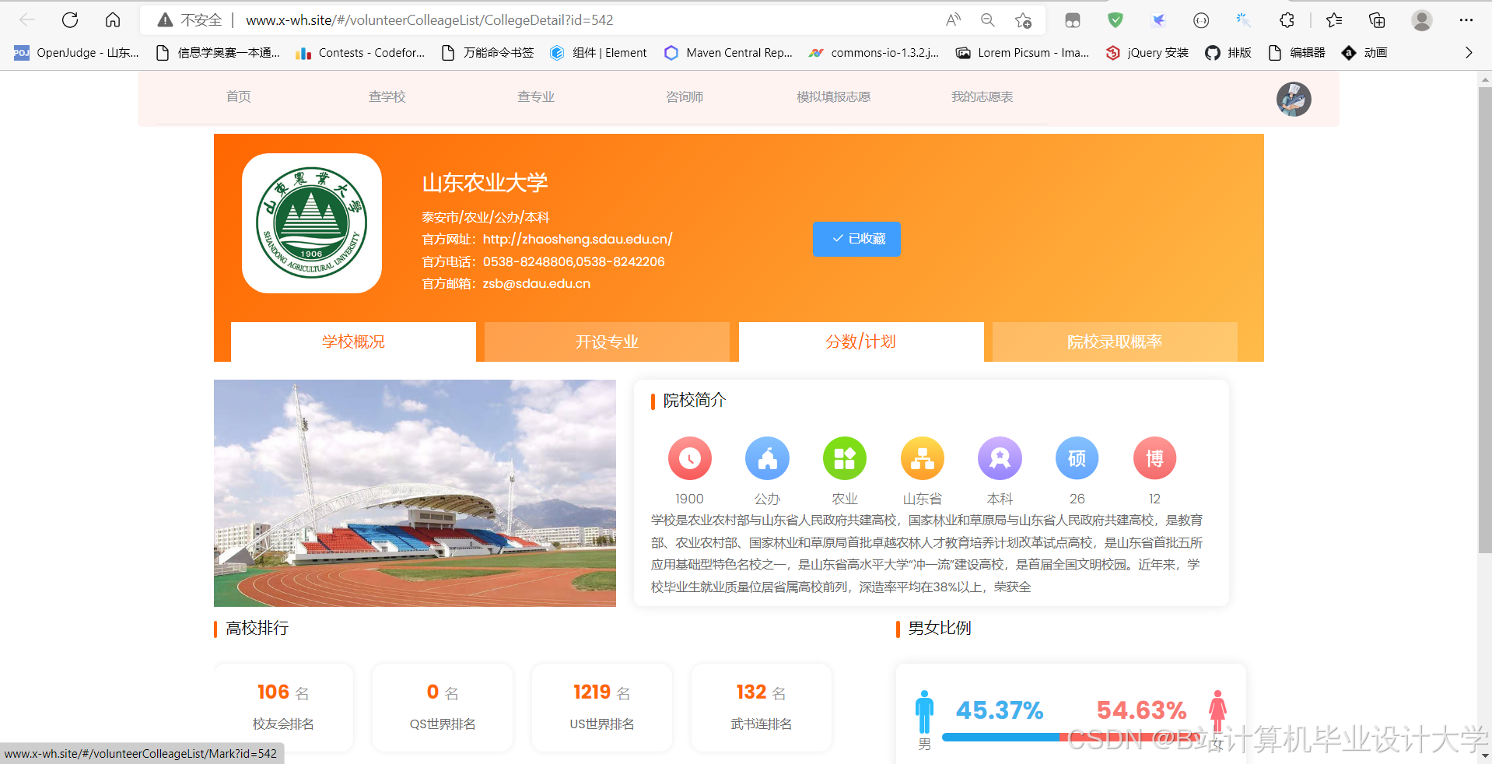This screenshot has height=764, width=1492.
Task: Click the not secure warning icon
Action: [x=165, y=20]
